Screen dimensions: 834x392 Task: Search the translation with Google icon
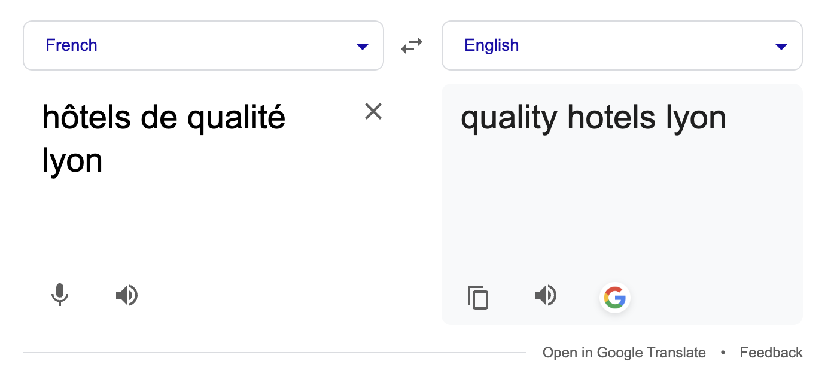pyautogui.click(x=614, y=297)
